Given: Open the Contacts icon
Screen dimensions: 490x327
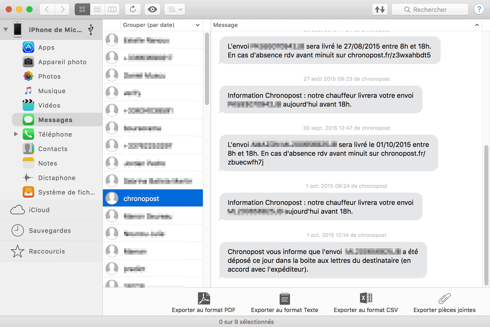Looking at the screenshot, I should (28, 149).
